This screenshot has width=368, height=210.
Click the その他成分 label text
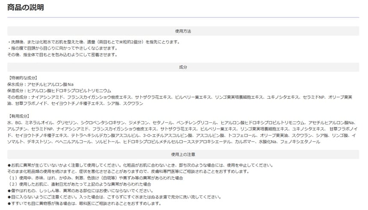18,98
